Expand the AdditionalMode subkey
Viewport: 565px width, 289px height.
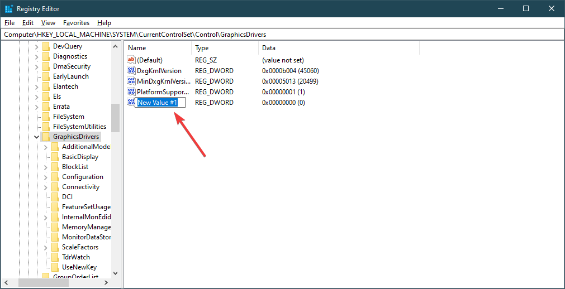46,147
